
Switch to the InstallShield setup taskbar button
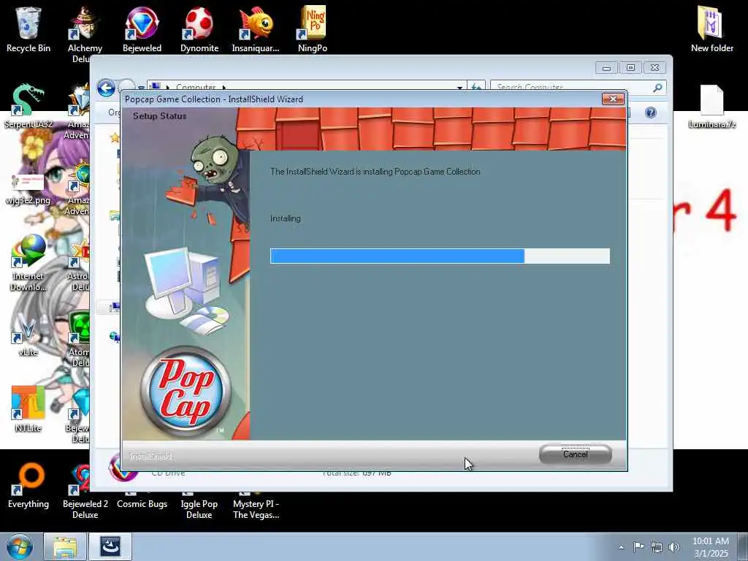pyautogui.click(x=110, y=546)
